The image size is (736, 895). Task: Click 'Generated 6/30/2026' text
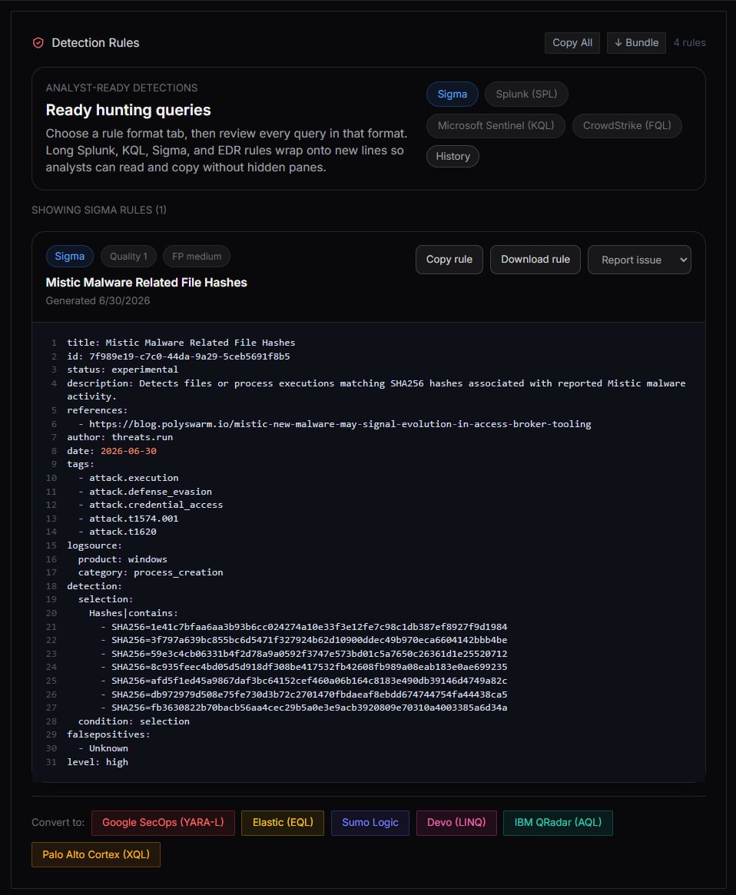tap(98, 301)
